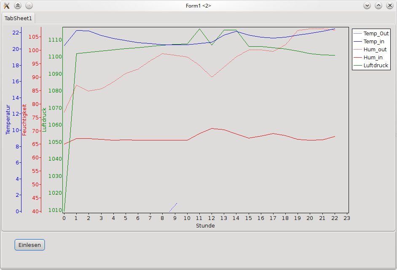Click the 70 label on Feuchtigkeit axis
397x270 pixels.
click(x=35, y=131)
